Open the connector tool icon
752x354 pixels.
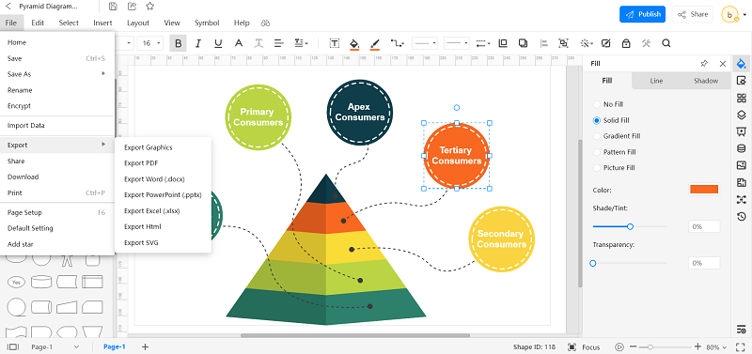click(397, 43)
